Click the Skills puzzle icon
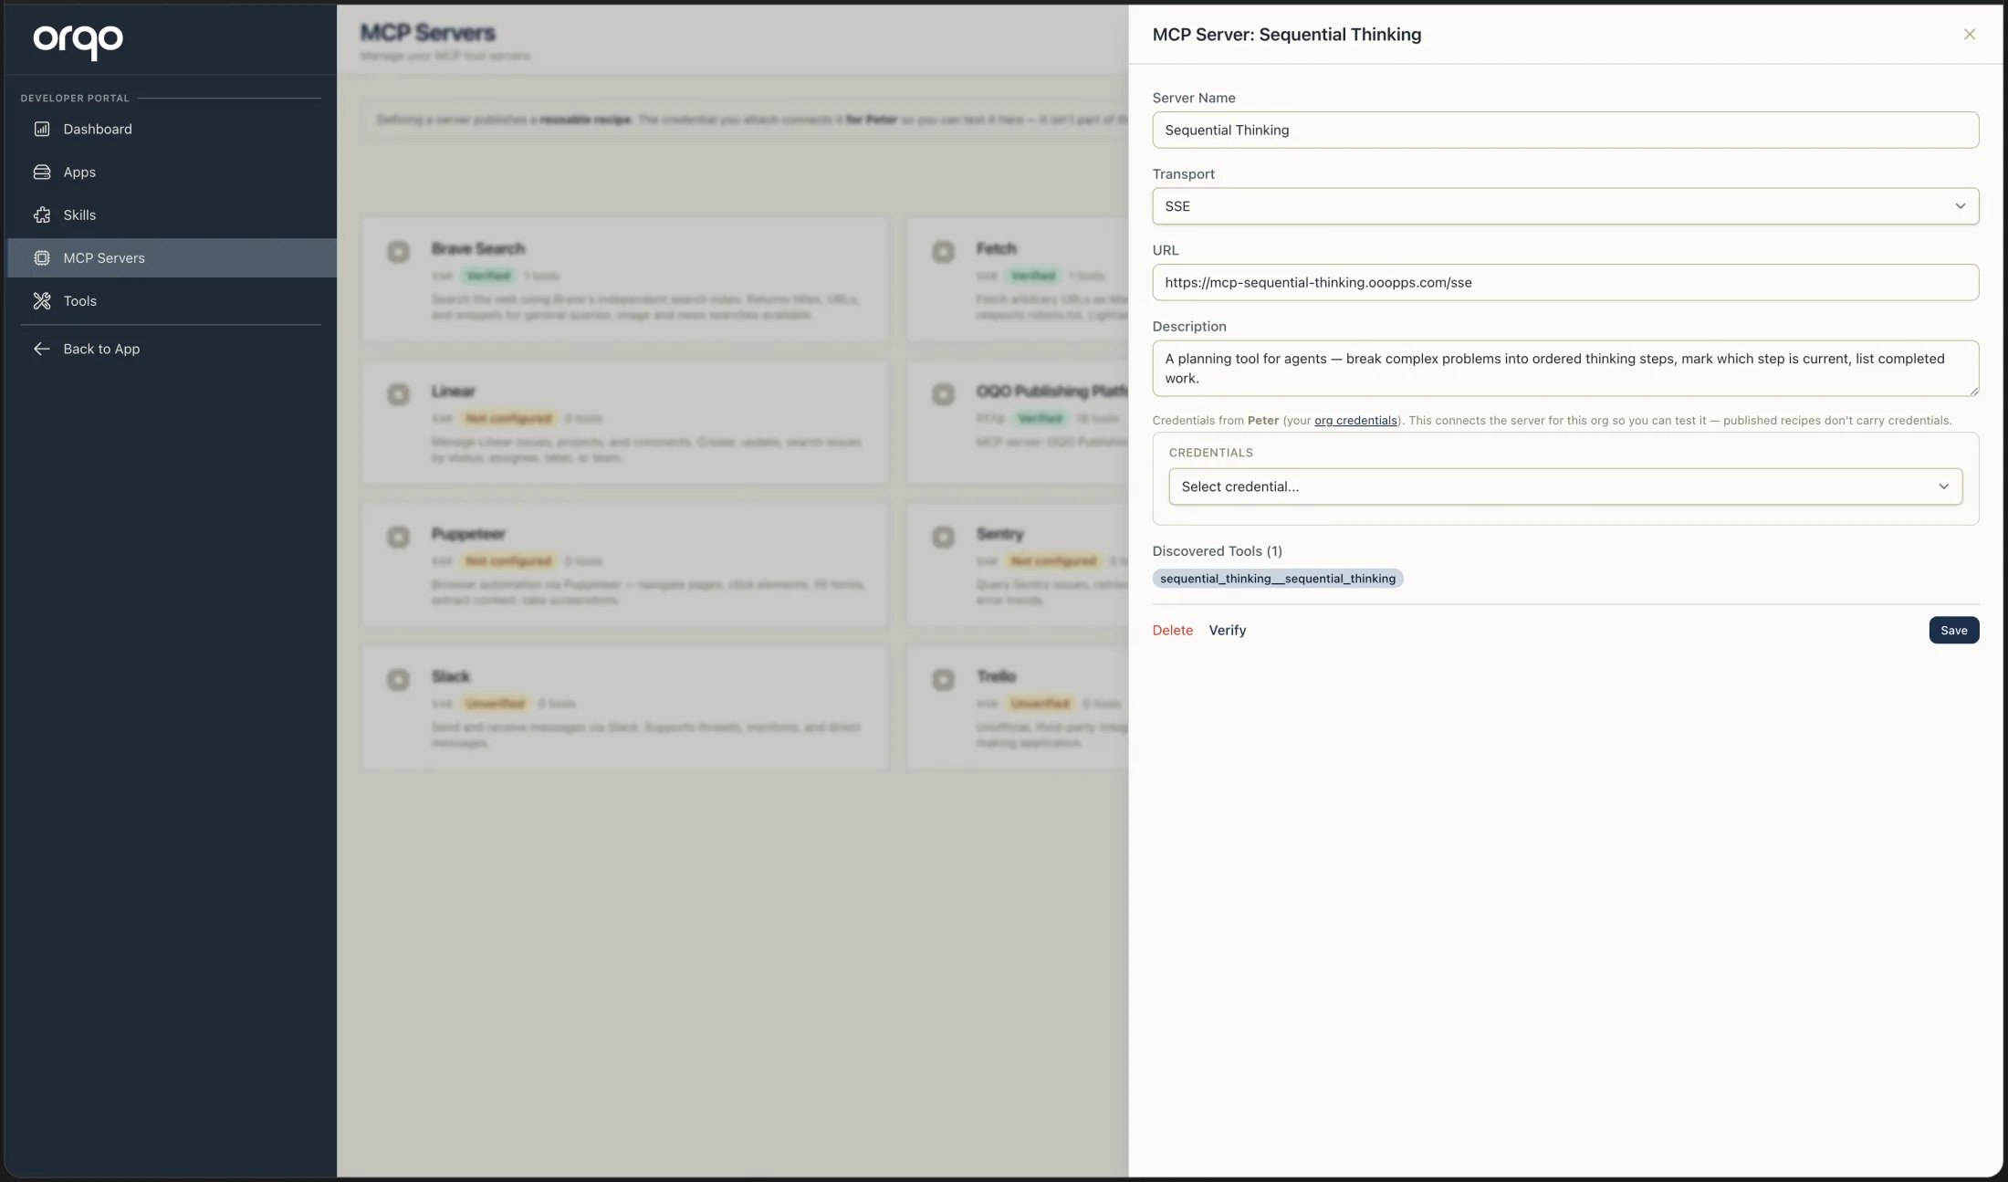 [x=42, y=214]
